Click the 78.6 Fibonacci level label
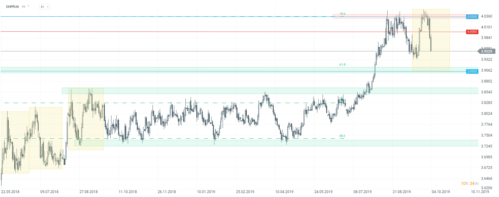 (342, 14)
